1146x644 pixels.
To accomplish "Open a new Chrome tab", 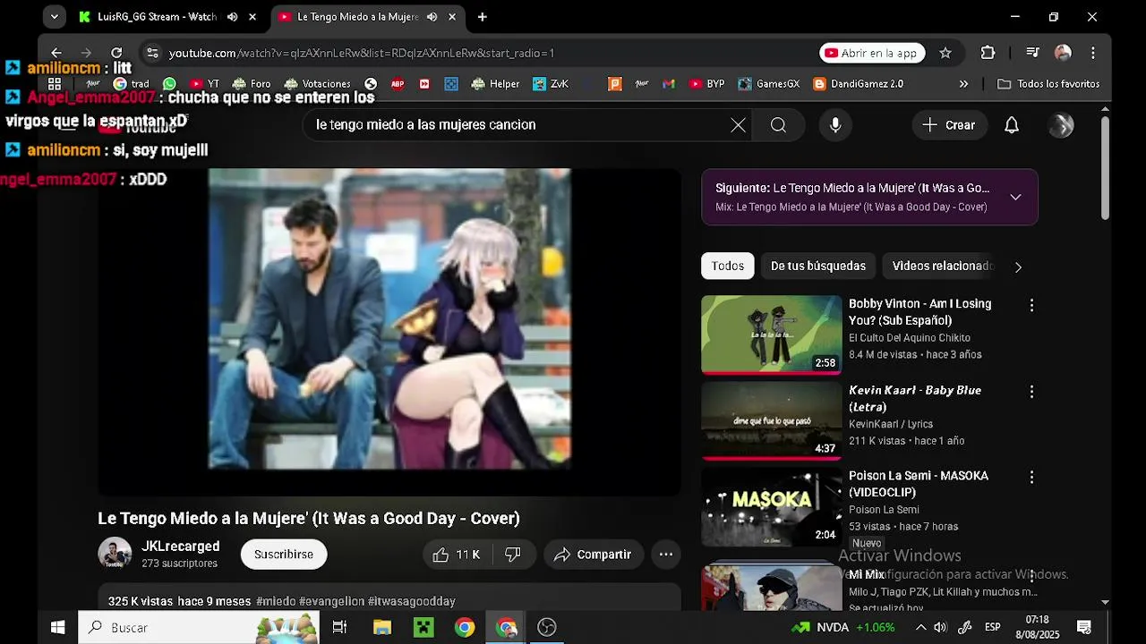I will (x=483, y=17).
